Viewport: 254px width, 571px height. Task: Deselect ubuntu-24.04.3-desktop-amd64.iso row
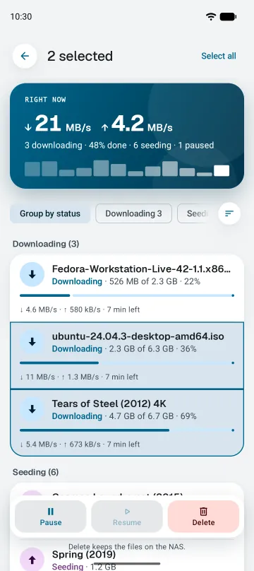tap(127, 355)
